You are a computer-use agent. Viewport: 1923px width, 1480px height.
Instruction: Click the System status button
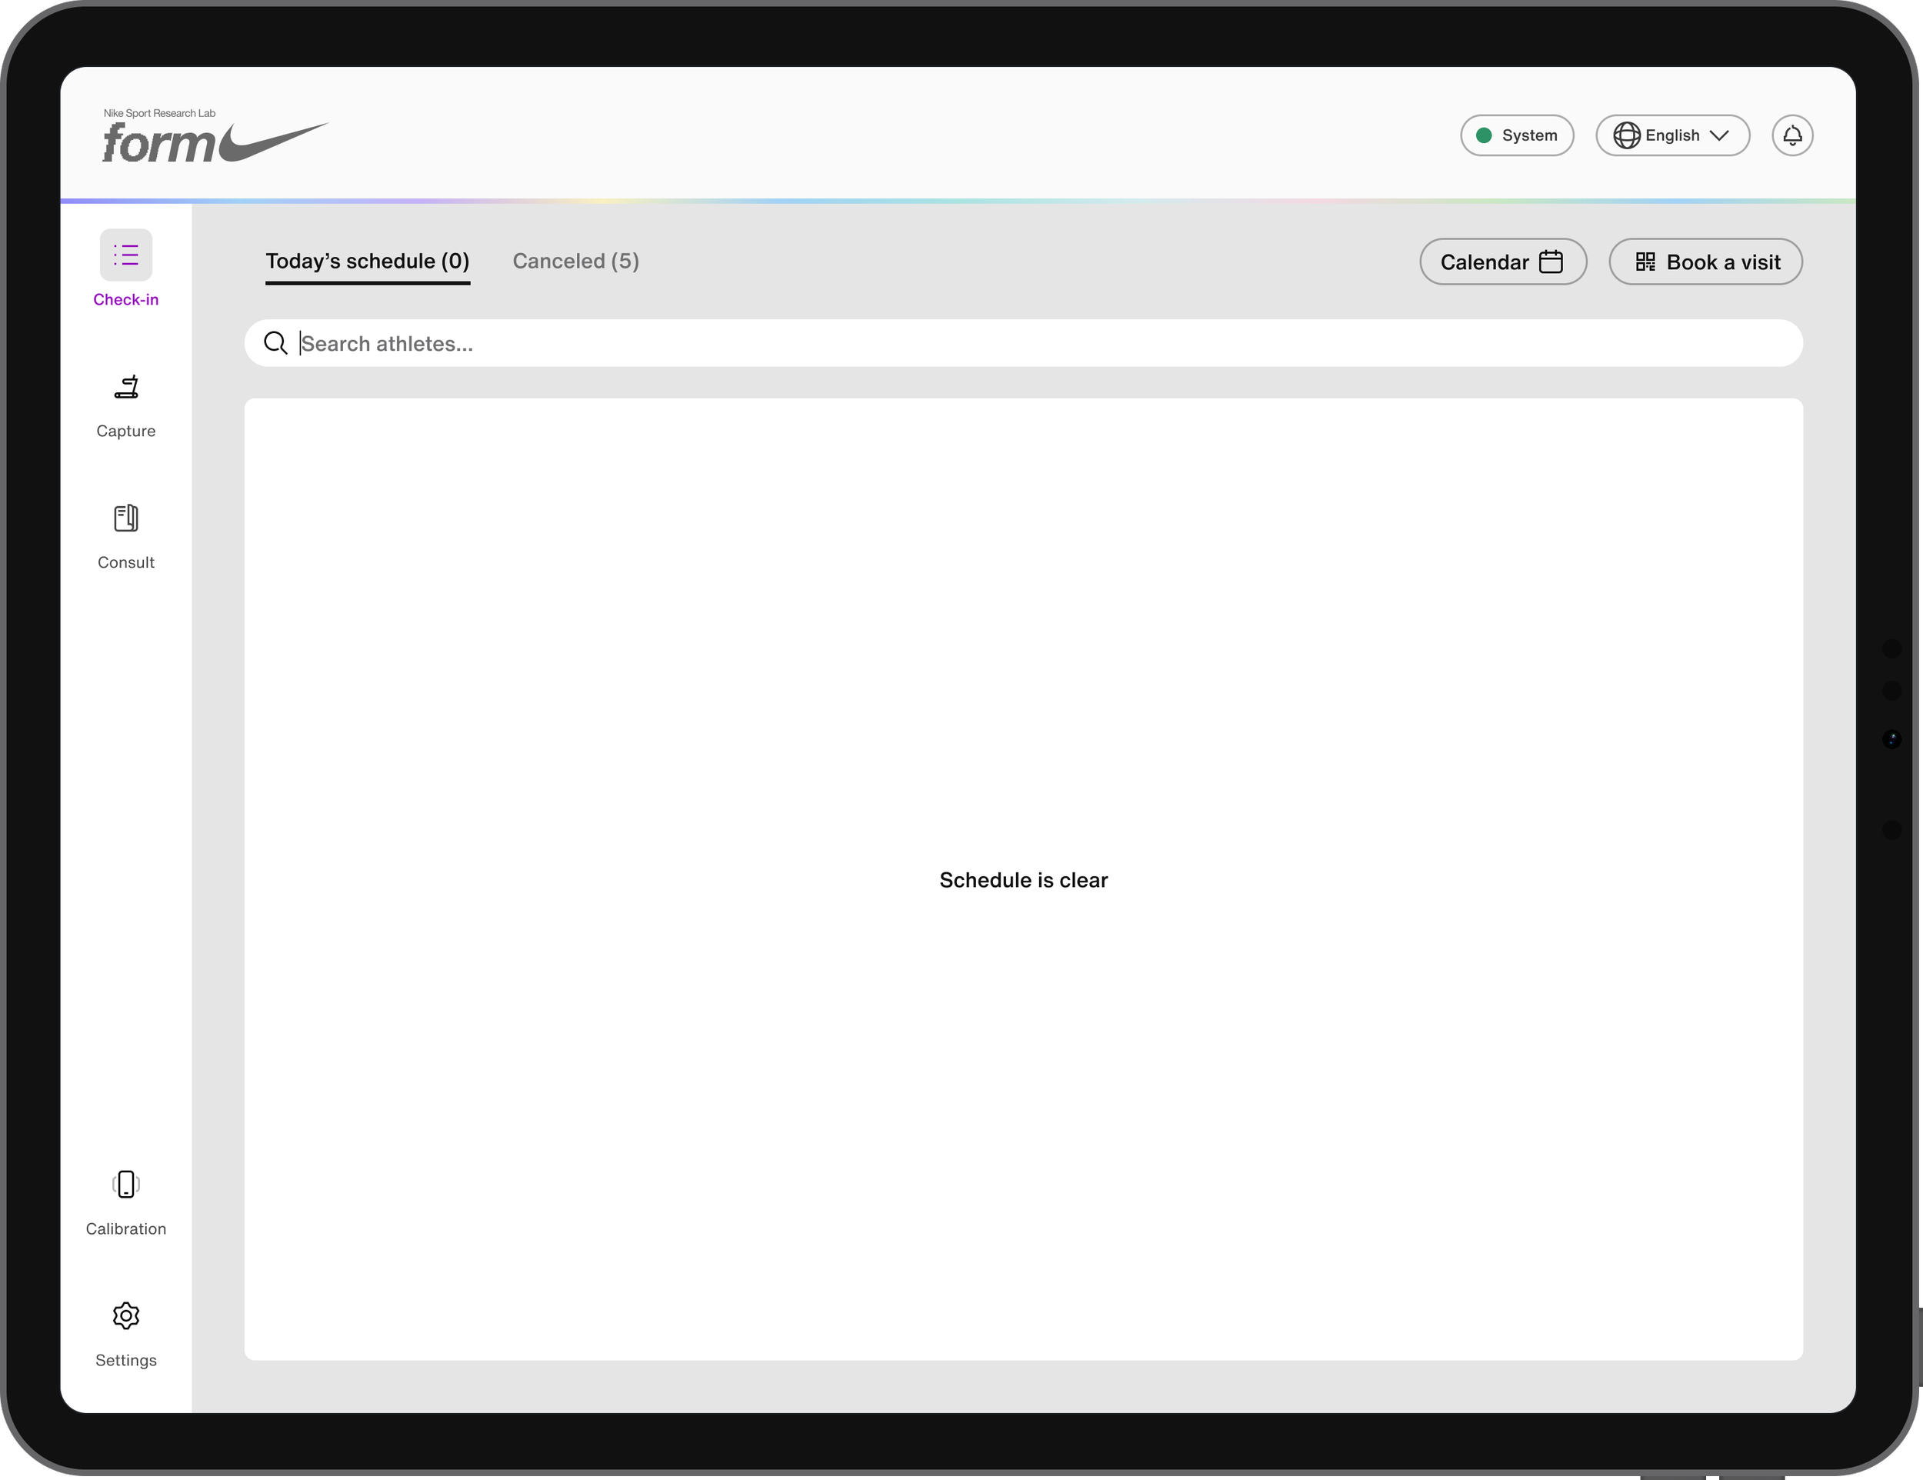coord(1516,135)
